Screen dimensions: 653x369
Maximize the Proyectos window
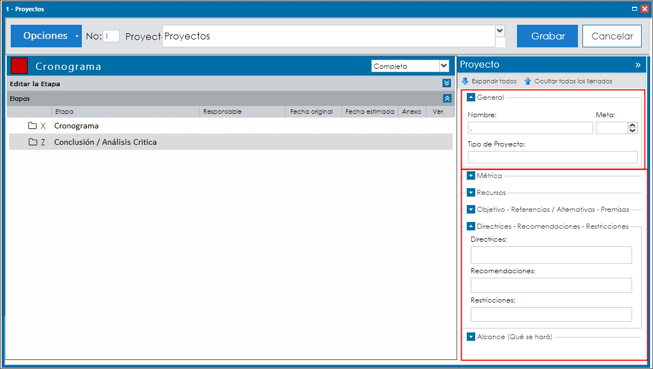point(634,8)
